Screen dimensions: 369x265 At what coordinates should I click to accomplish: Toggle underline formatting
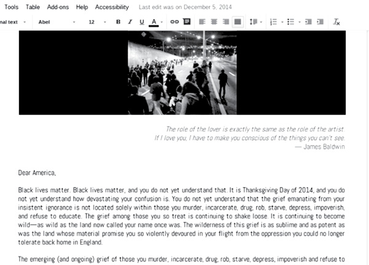click(141, 22)
